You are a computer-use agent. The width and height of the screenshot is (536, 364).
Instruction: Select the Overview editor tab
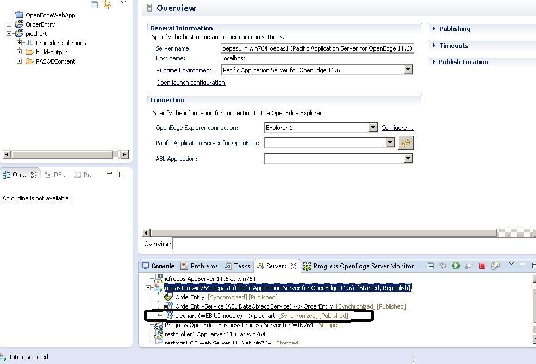pos(157,244)
